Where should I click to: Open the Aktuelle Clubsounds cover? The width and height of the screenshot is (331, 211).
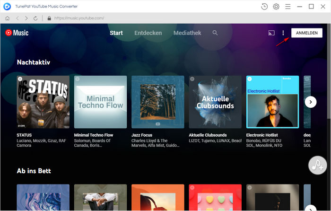pyautogui.click(x=215, y=102)
